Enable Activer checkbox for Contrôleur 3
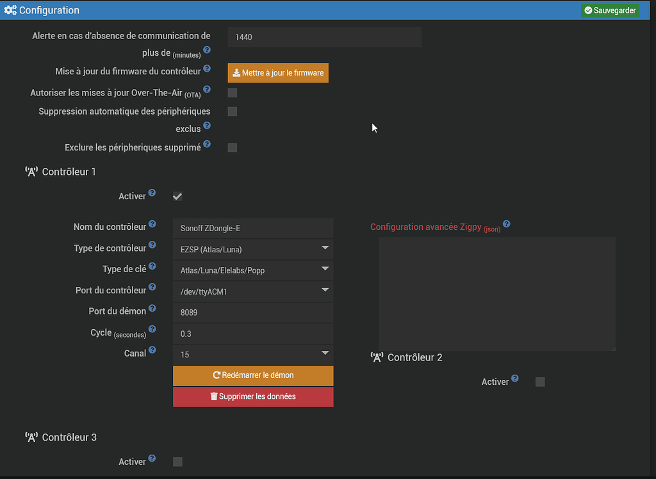 pos(177,461)
